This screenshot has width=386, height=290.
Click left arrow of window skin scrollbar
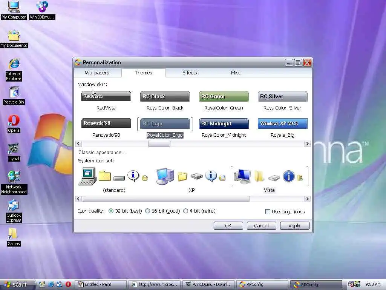[x=78, y=144]
